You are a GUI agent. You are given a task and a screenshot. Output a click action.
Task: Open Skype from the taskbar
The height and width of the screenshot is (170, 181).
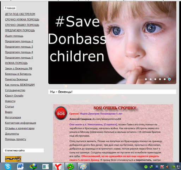[x=8, y=166]
